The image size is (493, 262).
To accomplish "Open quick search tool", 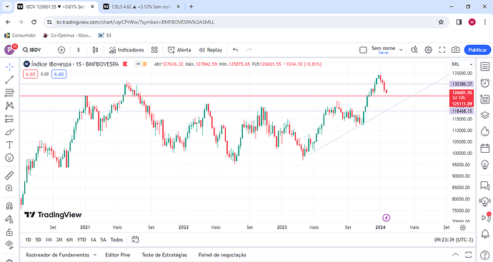I will click(x=414, y=50).
